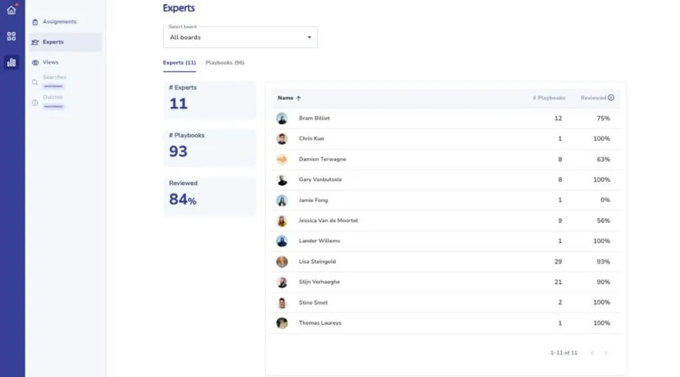Screen dimensions: 680x377
Task: Click the name Gary Vanbutsele
Action: [320, 179]
